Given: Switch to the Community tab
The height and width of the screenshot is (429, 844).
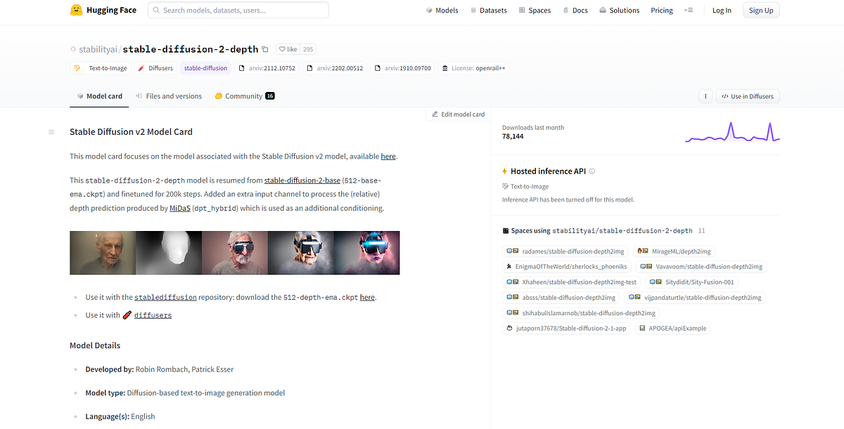Looking at the screenshot, I should [x=245, y=96].
